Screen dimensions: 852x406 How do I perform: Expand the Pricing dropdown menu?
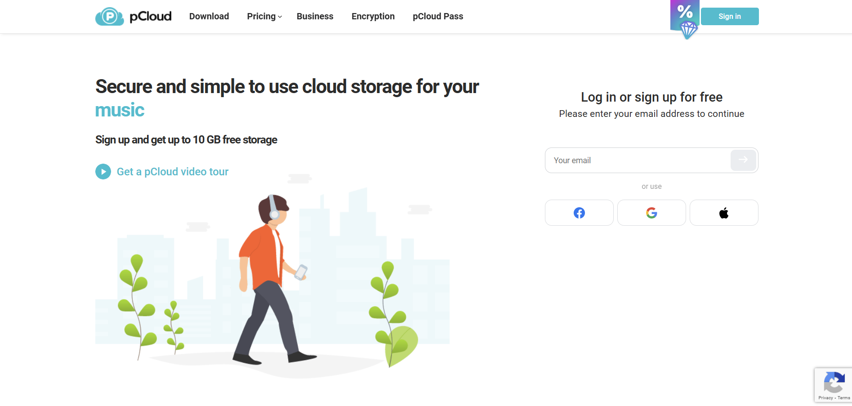[264, 16]
